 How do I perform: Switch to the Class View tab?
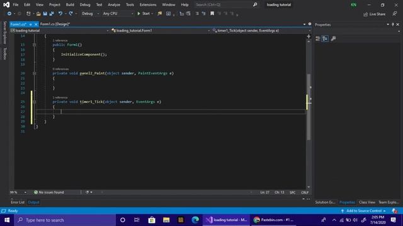point(366,202)
